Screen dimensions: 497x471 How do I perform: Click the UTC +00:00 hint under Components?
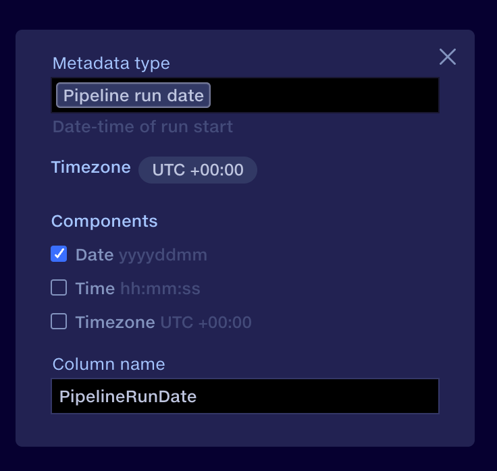click(x=205, y=323)
